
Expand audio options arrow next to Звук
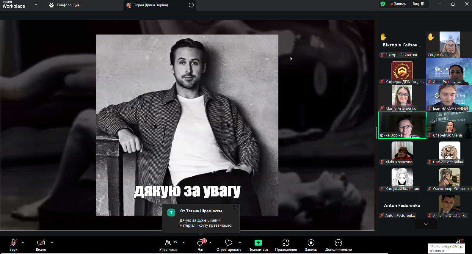pyautogui.click(x=23, y=243)
